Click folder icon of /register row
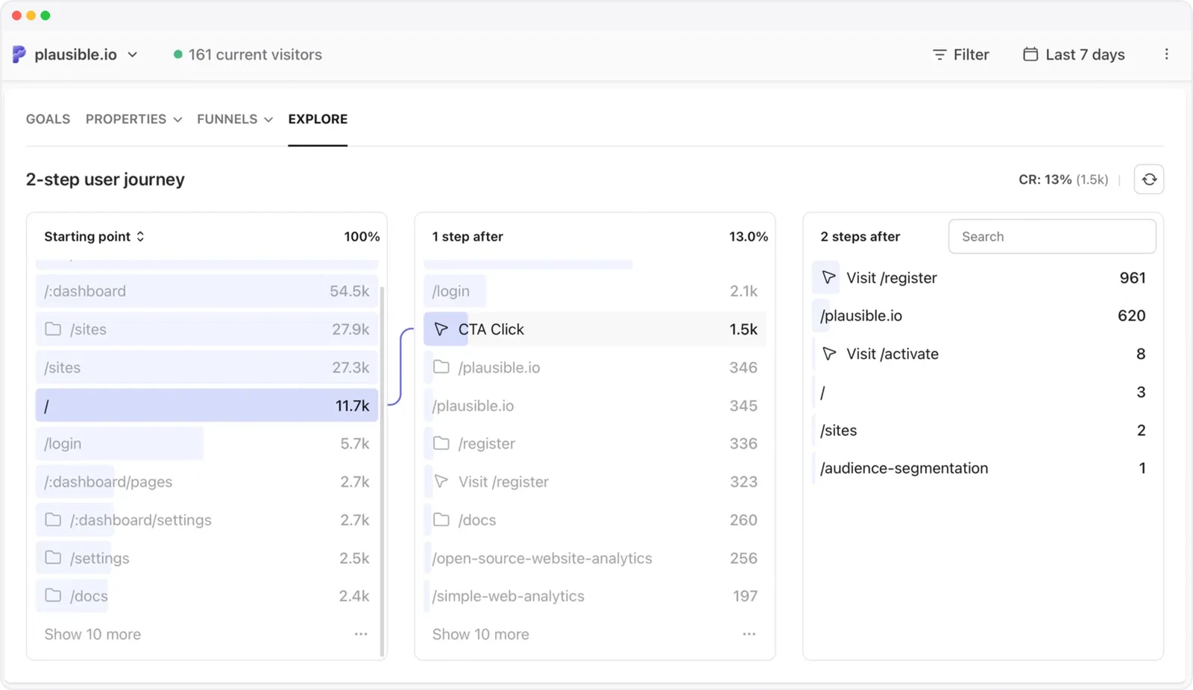The width and height of the screenshot is (1193, 690). 441,443
